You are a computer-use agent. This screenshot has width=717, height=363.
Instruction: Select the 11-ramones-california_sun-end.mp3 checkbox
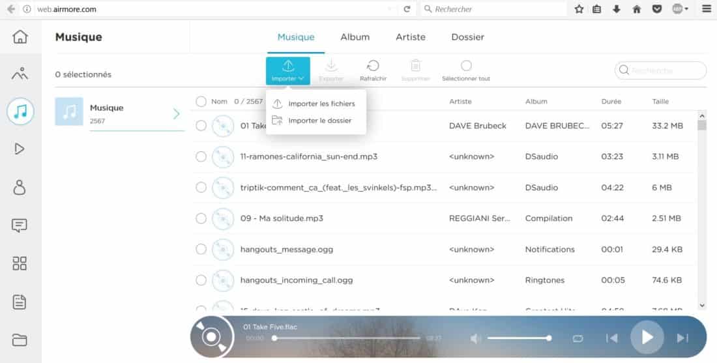click(201, 157)
